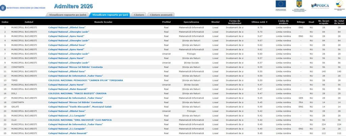Viewport: 346px width, 136px height.
Task: Click TIMIS county cell in row 13
Action: tap(14, 80)
